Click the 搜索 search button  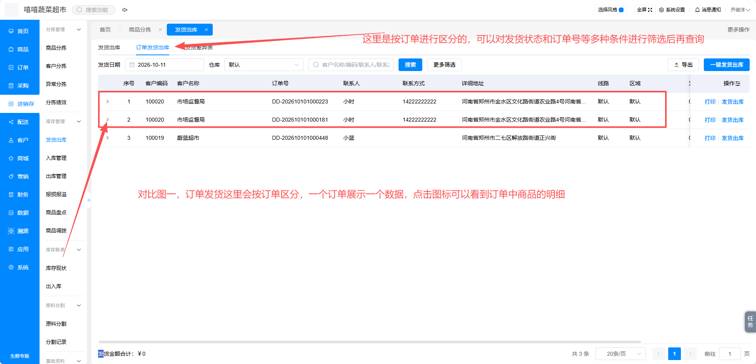coord(410,65)
